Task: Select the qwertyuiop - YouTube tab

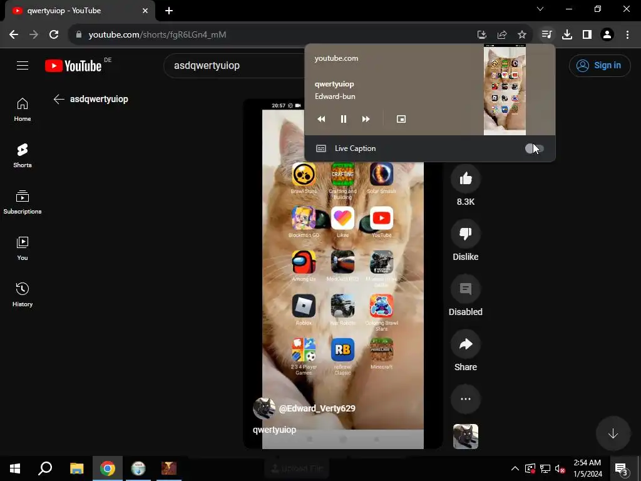Action: (79, 11)
